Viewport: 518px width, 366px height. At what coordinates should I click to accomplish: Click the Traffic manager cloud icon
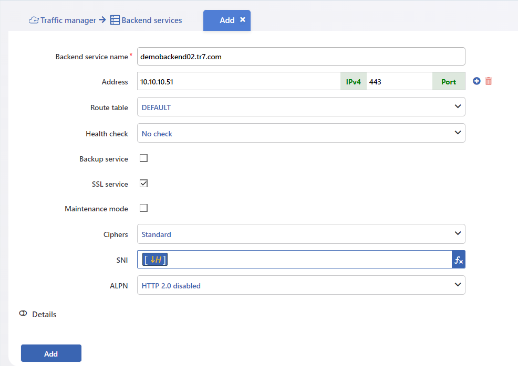pyautogui.click(x=34, y=20)
